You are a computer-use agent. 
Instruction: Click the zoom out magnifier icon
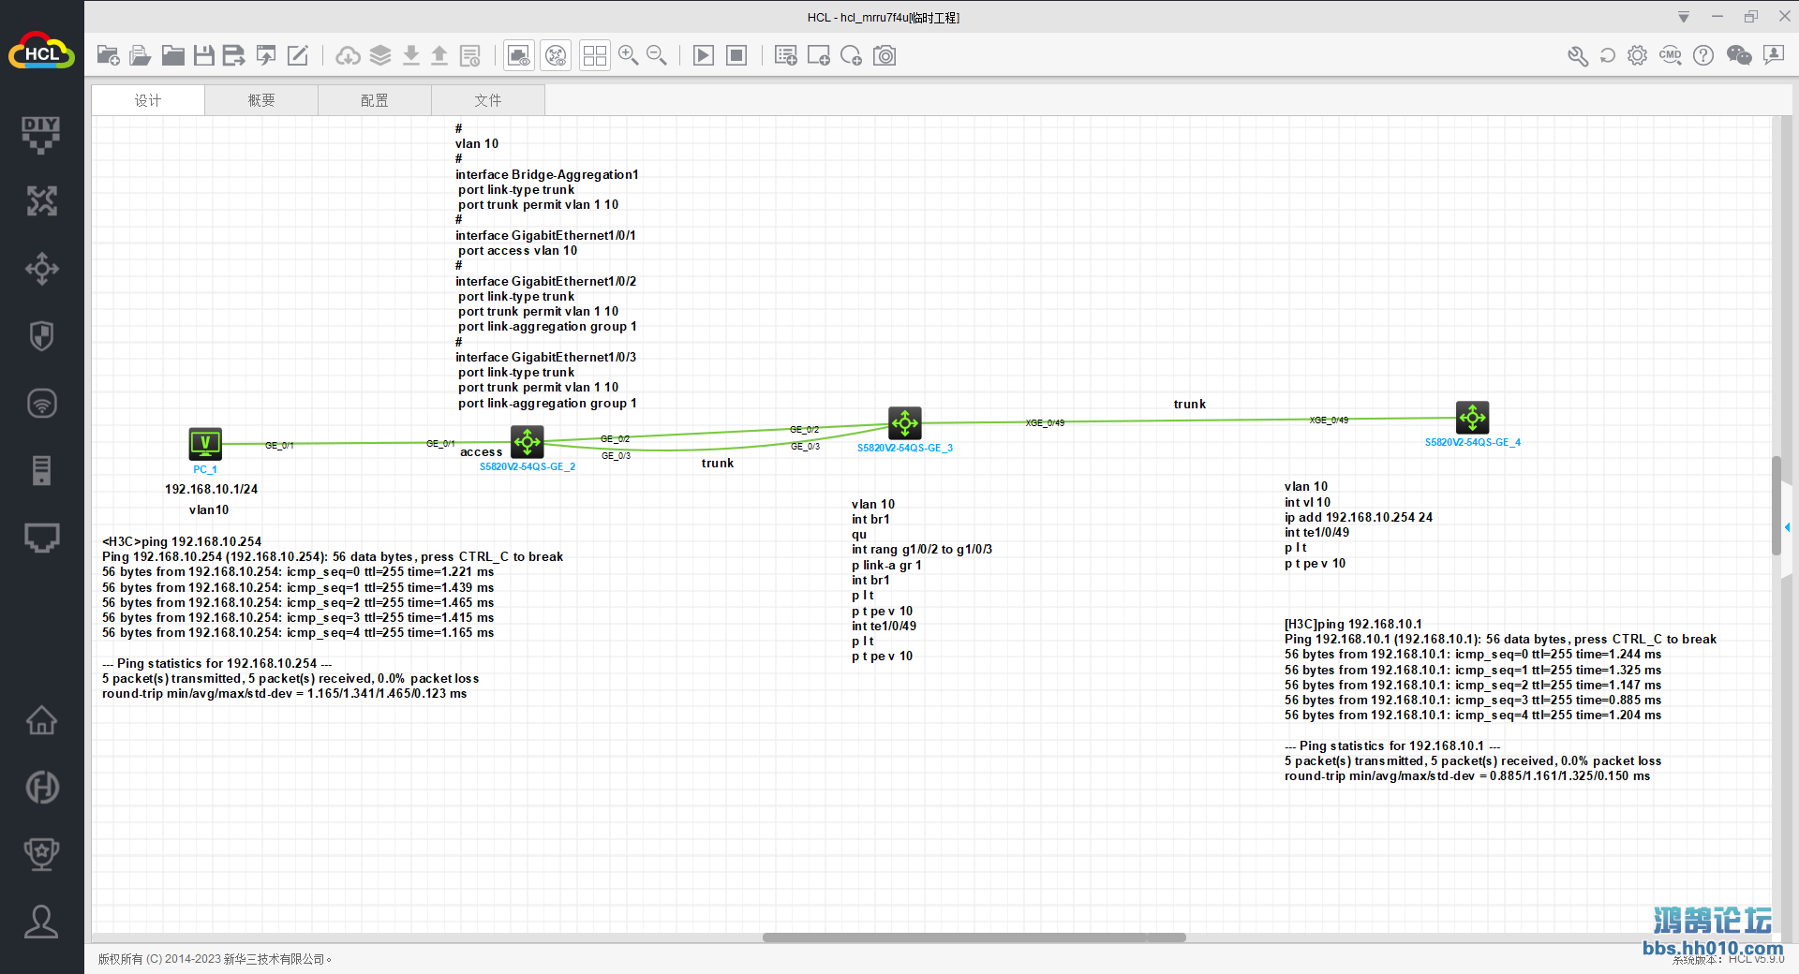[657, 55]
